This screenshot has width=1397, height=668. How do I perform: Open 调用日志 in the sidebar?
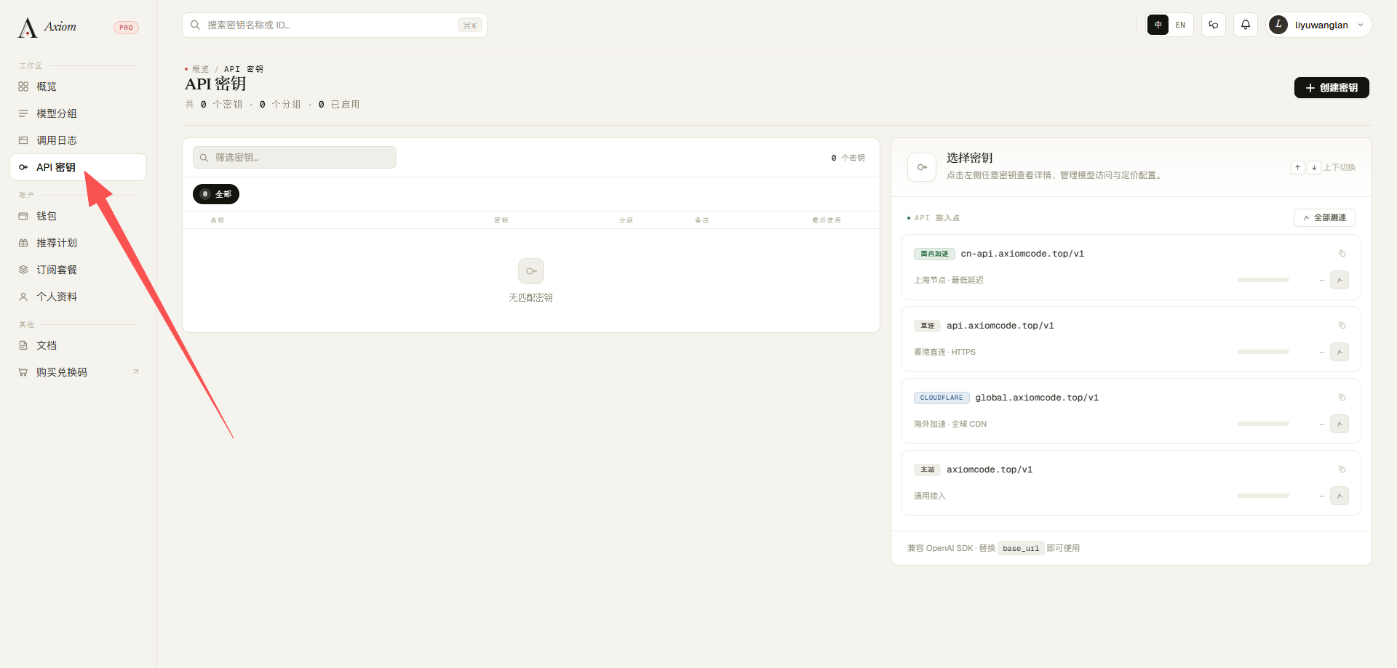coord(78,140)
